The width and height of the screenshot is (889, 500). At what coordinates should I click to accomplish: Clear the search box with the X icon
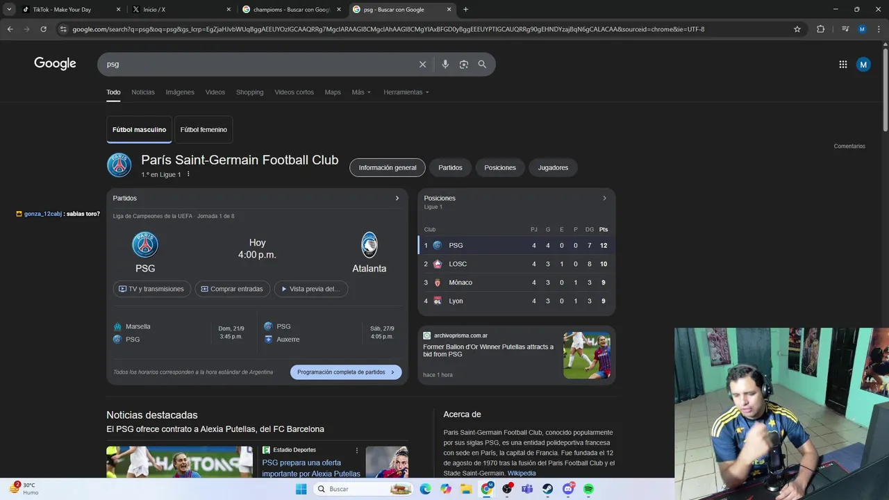coord(422,64)
